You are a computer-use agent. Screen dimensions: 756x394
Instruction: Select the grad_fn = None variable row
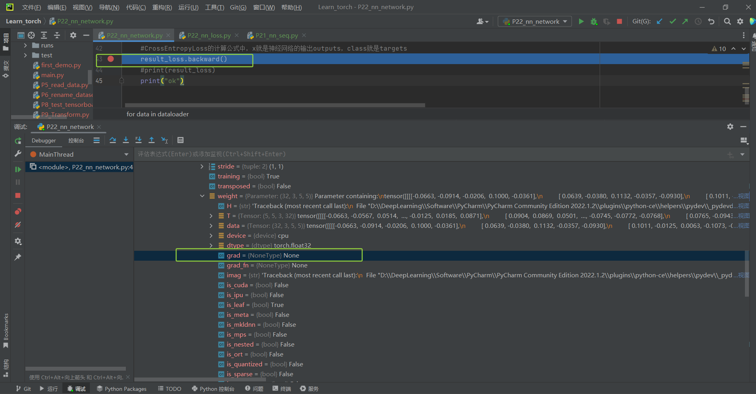point(439,265)
